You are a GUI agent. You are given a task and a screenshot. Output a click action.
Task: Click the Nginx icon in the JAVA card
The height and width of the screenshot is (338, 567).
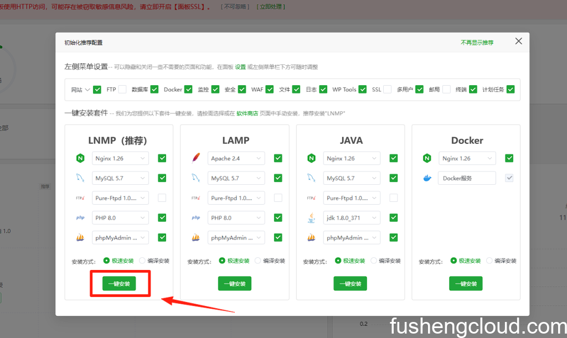311,158
